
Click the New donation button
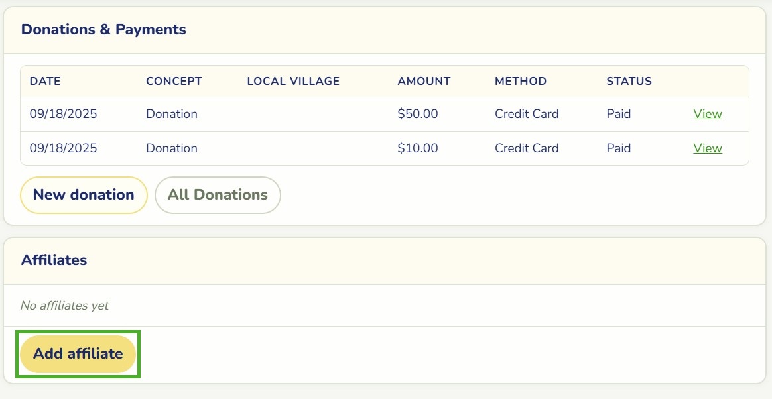(84, 195)
